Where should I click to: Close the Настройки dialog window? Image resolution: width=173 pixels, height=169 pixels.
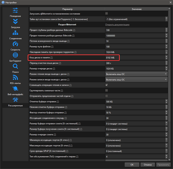(x=170, y=2)
